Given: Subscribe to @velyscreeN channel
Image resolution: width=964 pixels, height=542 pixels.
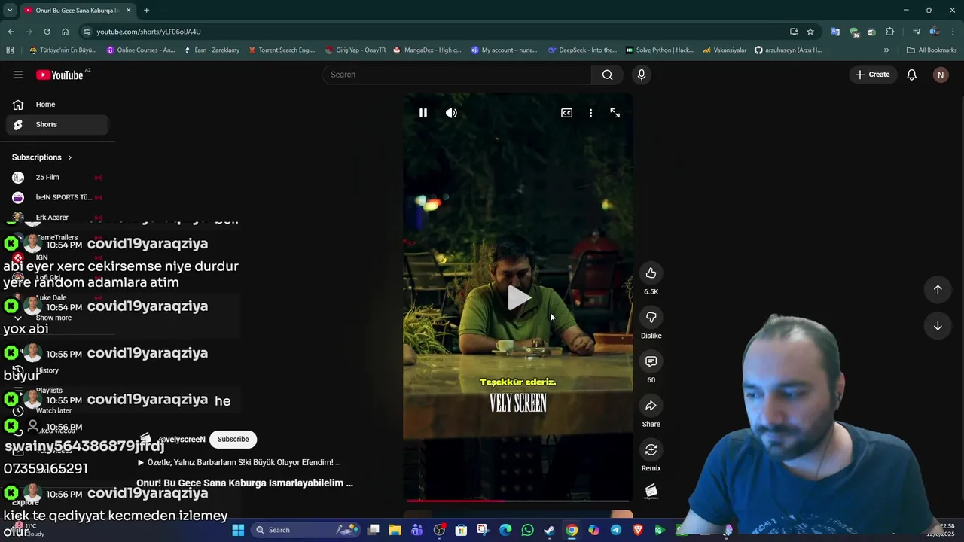Looking at the screenshot, I should pos(233,439).
